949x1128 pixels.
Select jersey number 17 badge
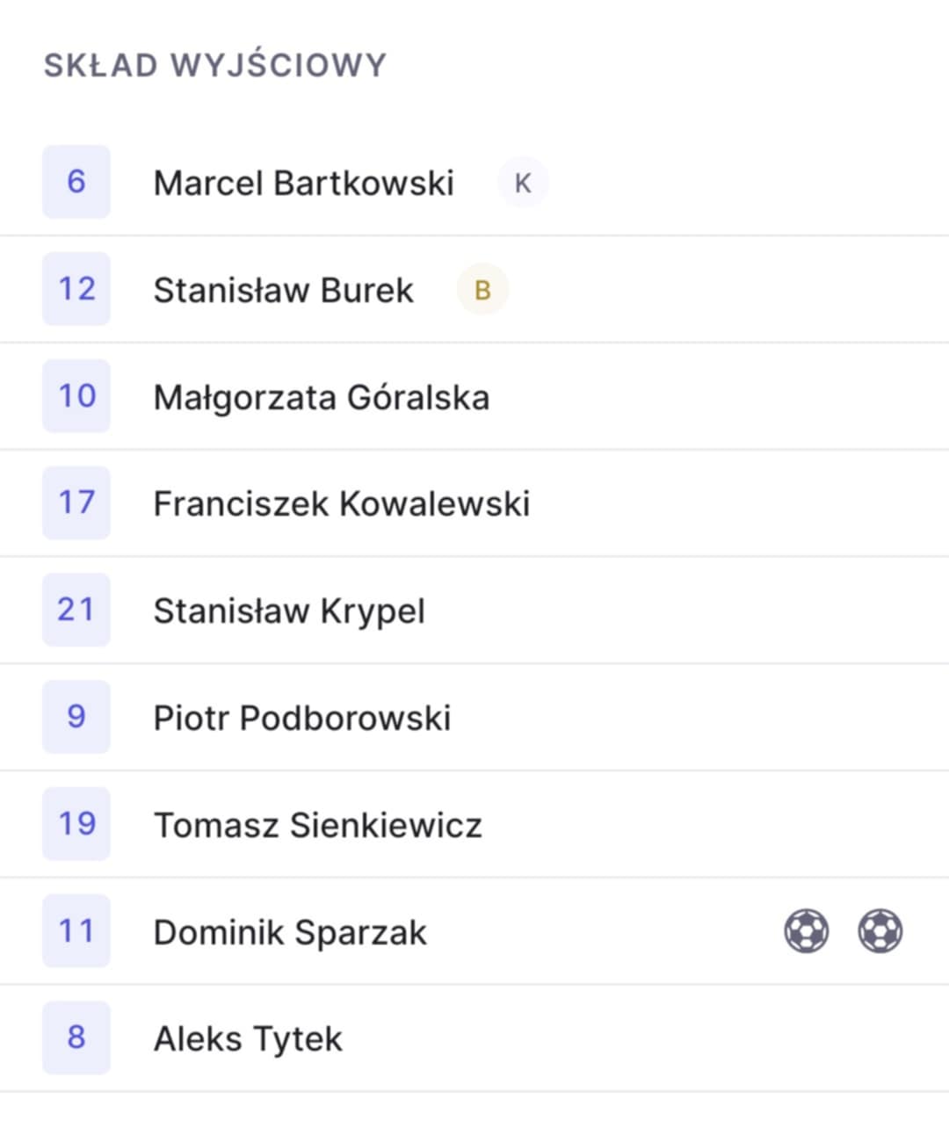pos(76,503)
